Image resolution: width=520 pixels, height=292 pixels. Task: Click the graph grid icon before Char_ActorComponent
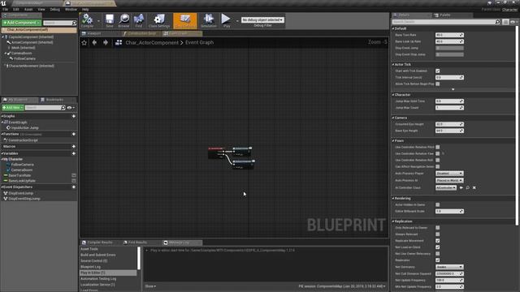(119, 42)
